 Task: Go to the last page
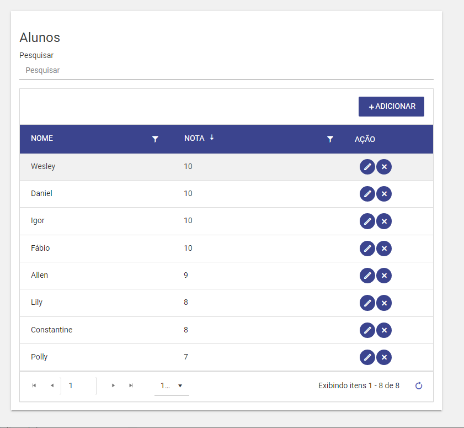[131, 385]
